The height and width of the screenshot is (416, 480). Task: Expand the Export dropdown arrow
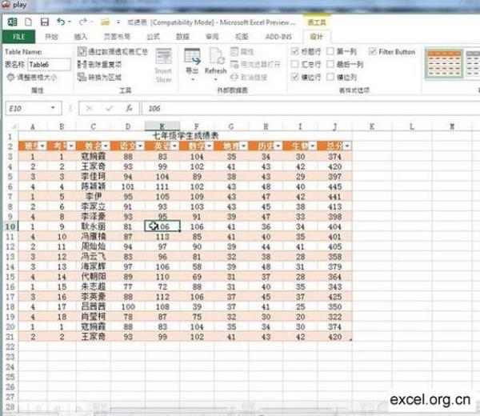[193, 79]
